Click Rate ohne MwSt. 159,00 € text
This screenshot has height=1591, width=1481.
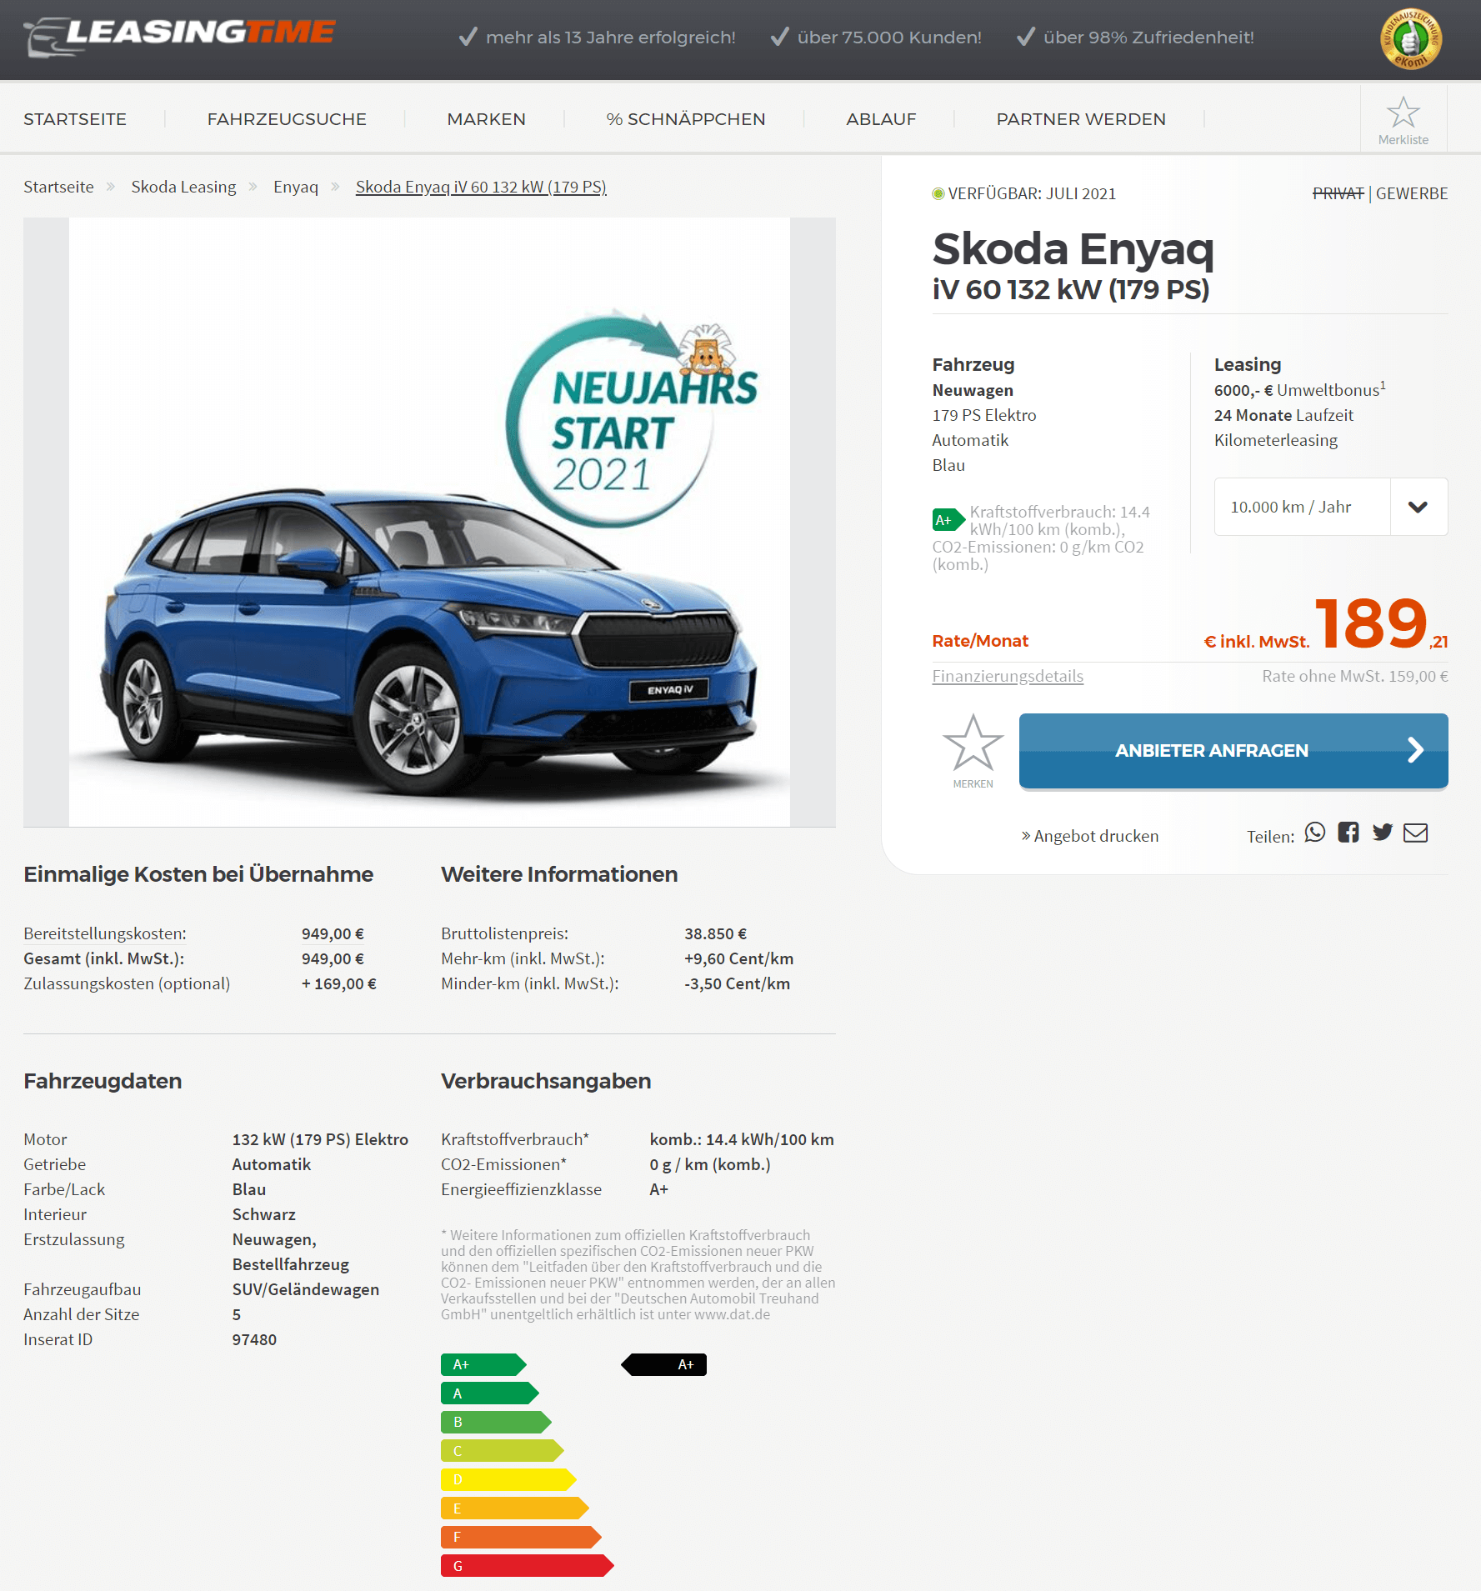coord(1354,676)
